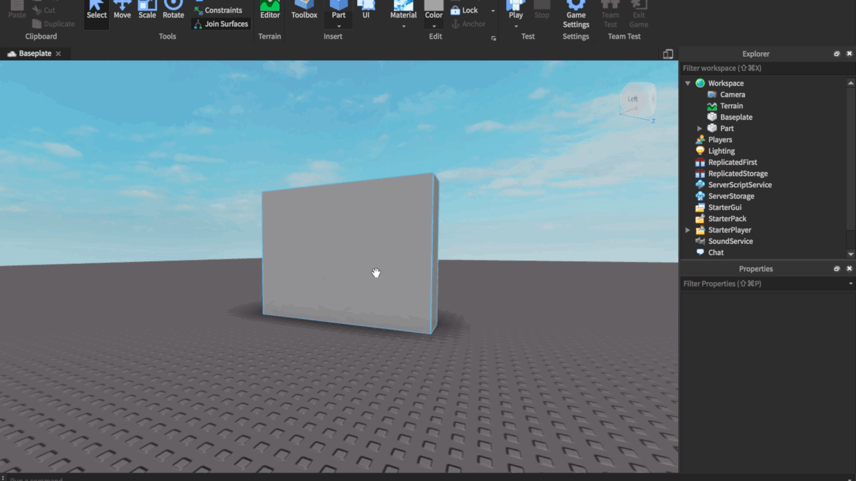
Task: Open Part type dropdown arrow
Action: pyautogui.click(x=339, y=26)
